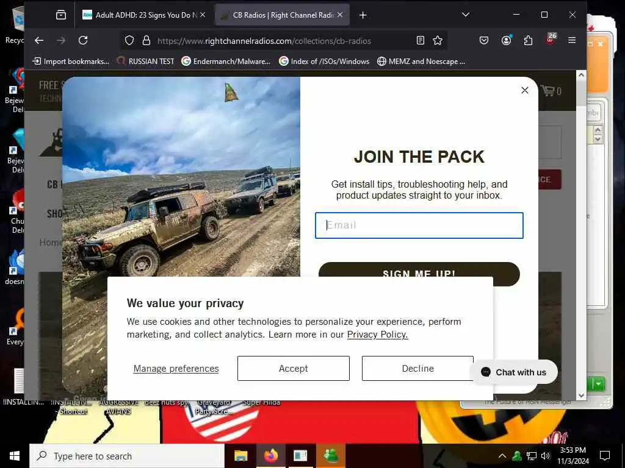625x468 pixels.
Task: Expand list all tabs chevron
Action: coord(465,15)
